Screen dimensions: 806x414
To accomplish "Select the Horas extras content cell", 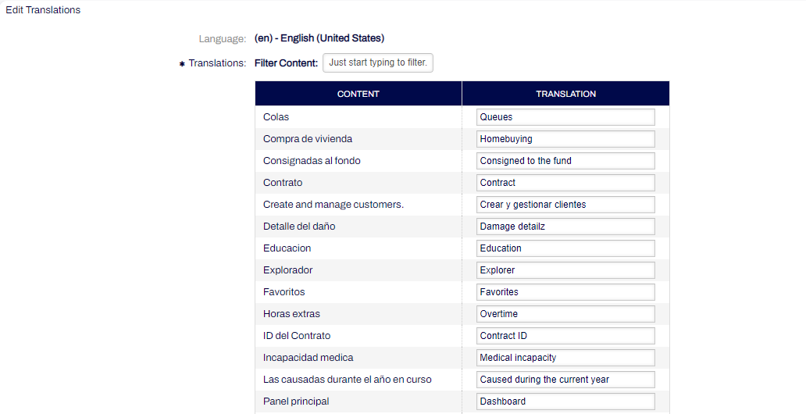I will [358, 314].
